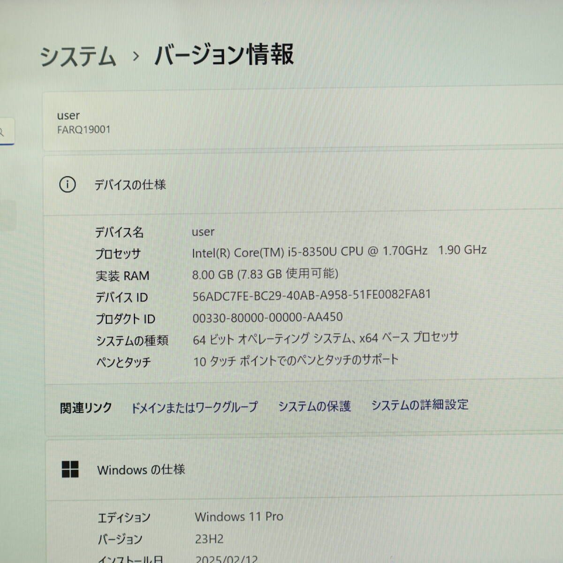This screenshot has height=563, width=563.
Task: Click the info icon beside デバイスの仕様
Action: coord(67,184)
